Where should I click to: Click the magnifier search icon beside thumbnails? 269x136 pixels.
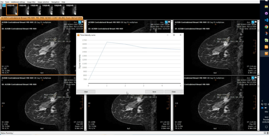(4, 5)
